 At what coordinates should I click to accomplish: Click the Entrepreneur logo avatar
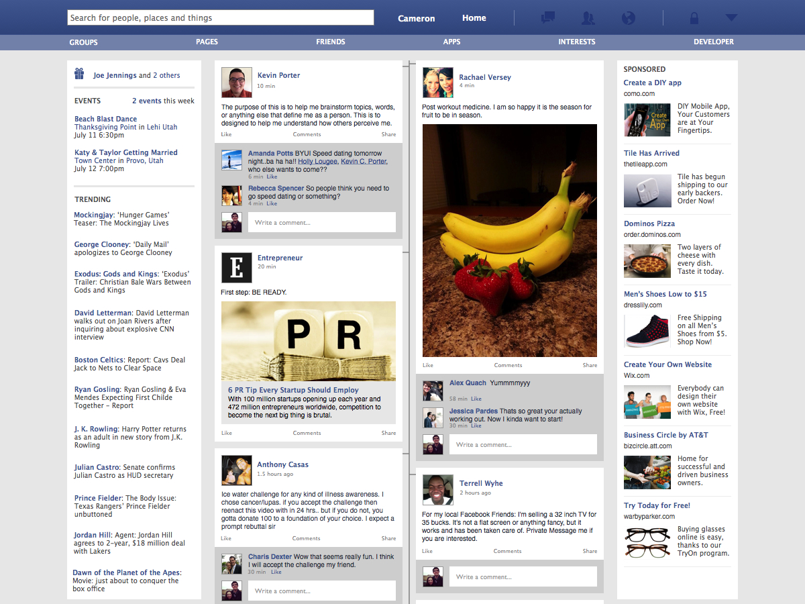[236, 266]
